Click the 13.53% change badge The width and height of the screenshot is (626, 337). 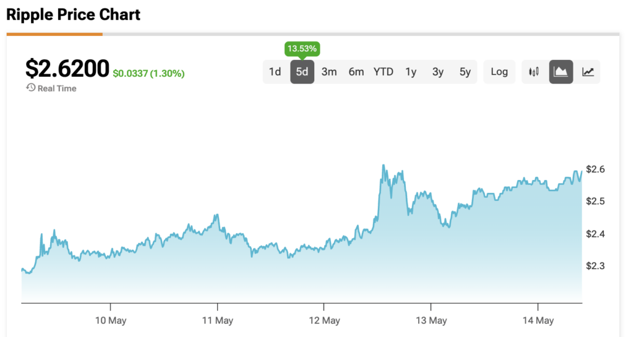tap(302, 48)
